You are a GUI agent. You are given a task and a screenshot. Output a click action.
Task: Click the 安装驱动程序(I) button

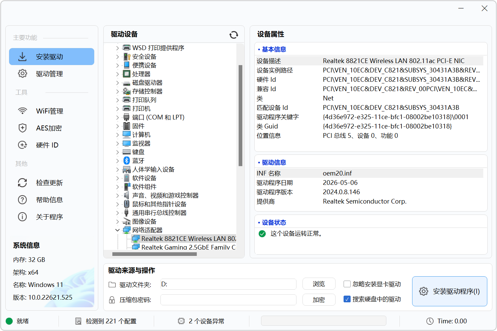pyautogui.click(x=450, y=291)
